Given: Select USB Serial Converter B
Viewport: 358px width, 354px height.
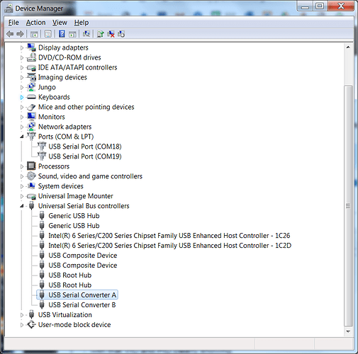Looking at the screenshot, I should coord(82,305).
